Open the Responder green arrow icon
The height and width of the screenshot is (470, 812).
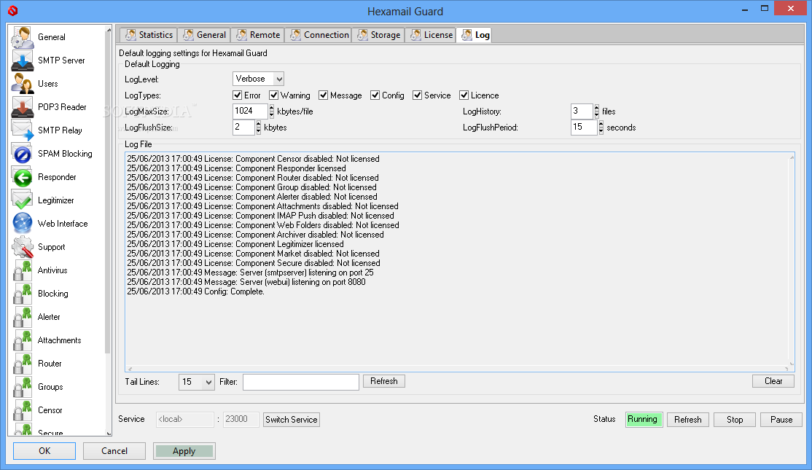point(23,177)
